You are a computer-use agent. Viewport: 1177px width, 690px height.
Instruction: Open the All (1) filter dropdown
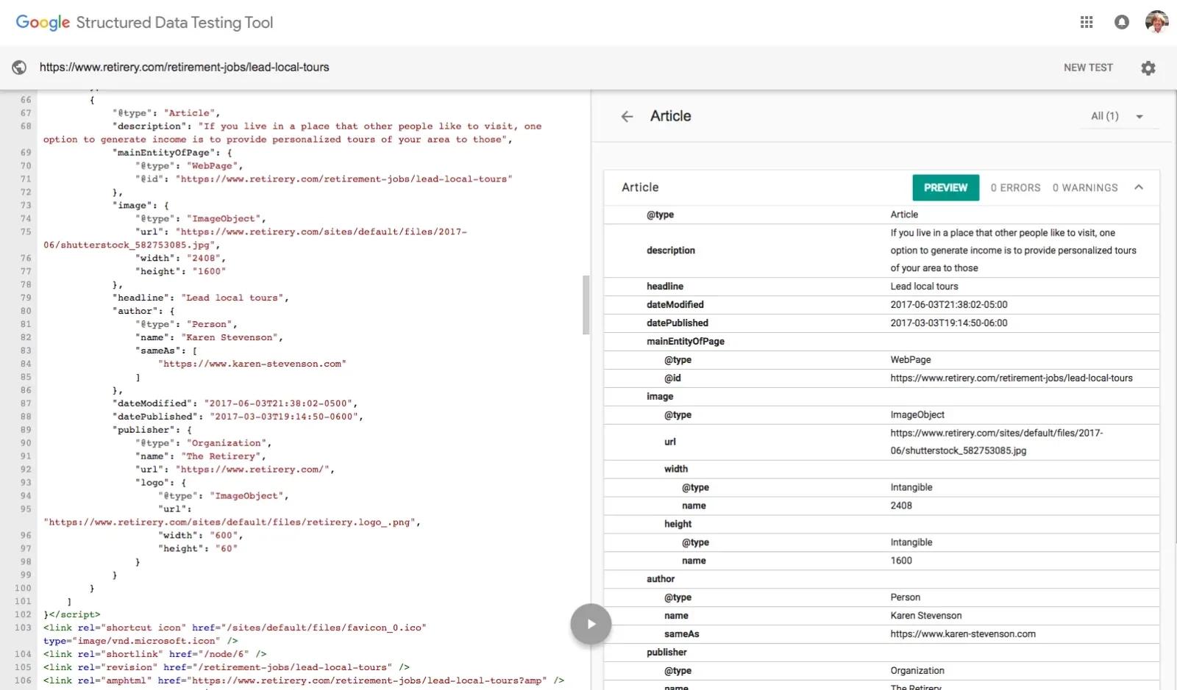pos(1117,116)
